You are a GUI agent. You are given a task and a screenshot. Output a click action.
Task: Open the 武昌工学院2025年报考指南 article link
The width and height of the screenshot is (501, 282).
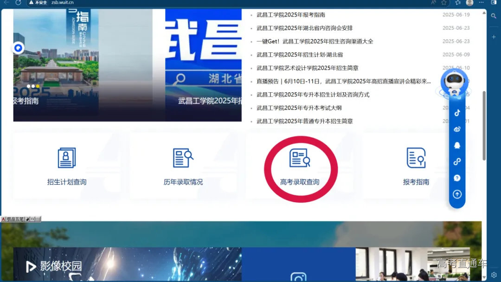pyautogui.click(x=290, y=14)
